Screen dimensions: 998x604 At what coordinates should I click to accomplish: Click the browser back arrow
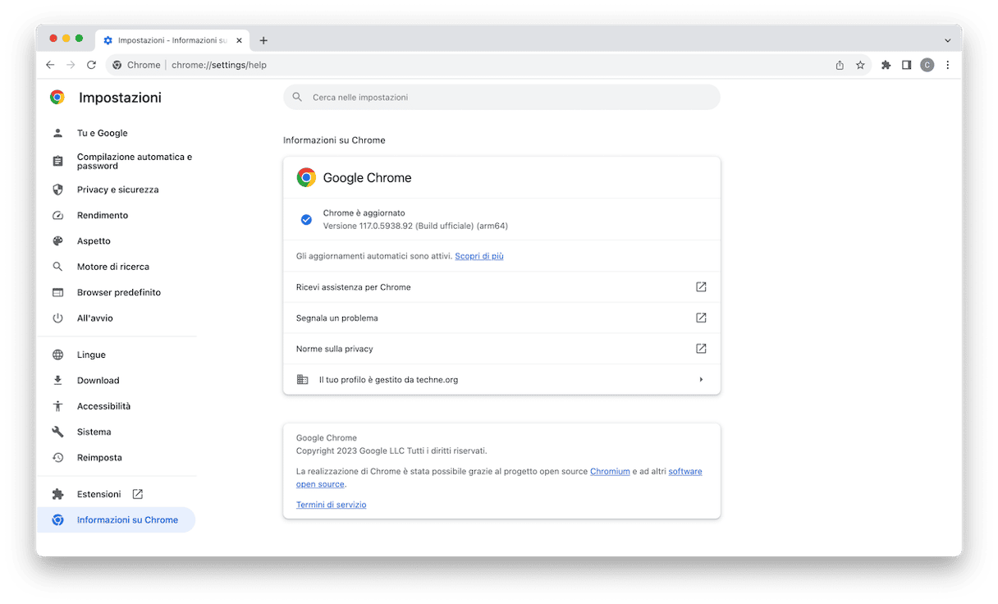pos(50,65)
